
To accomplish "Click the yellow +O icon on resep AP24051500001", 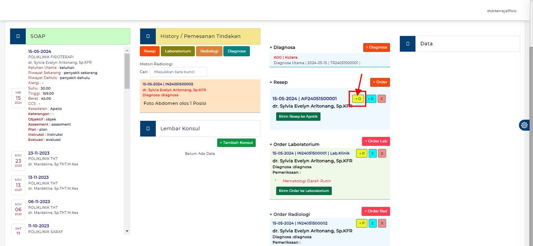I will tap(358, 99).
